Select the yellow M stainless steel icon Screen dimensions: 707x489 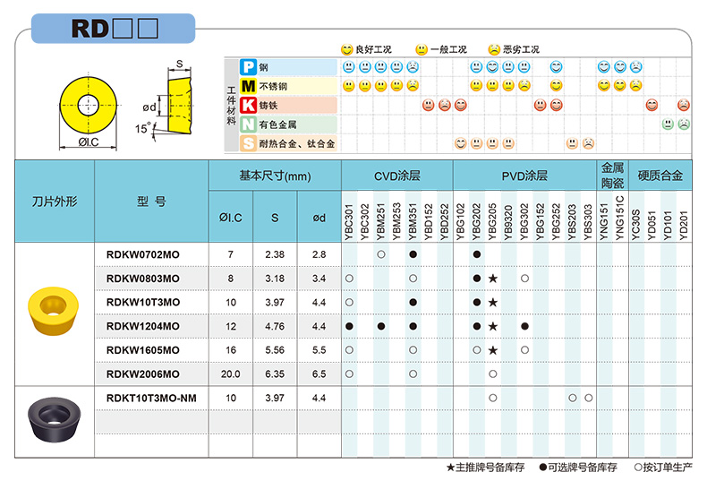(x=248, y=86)
